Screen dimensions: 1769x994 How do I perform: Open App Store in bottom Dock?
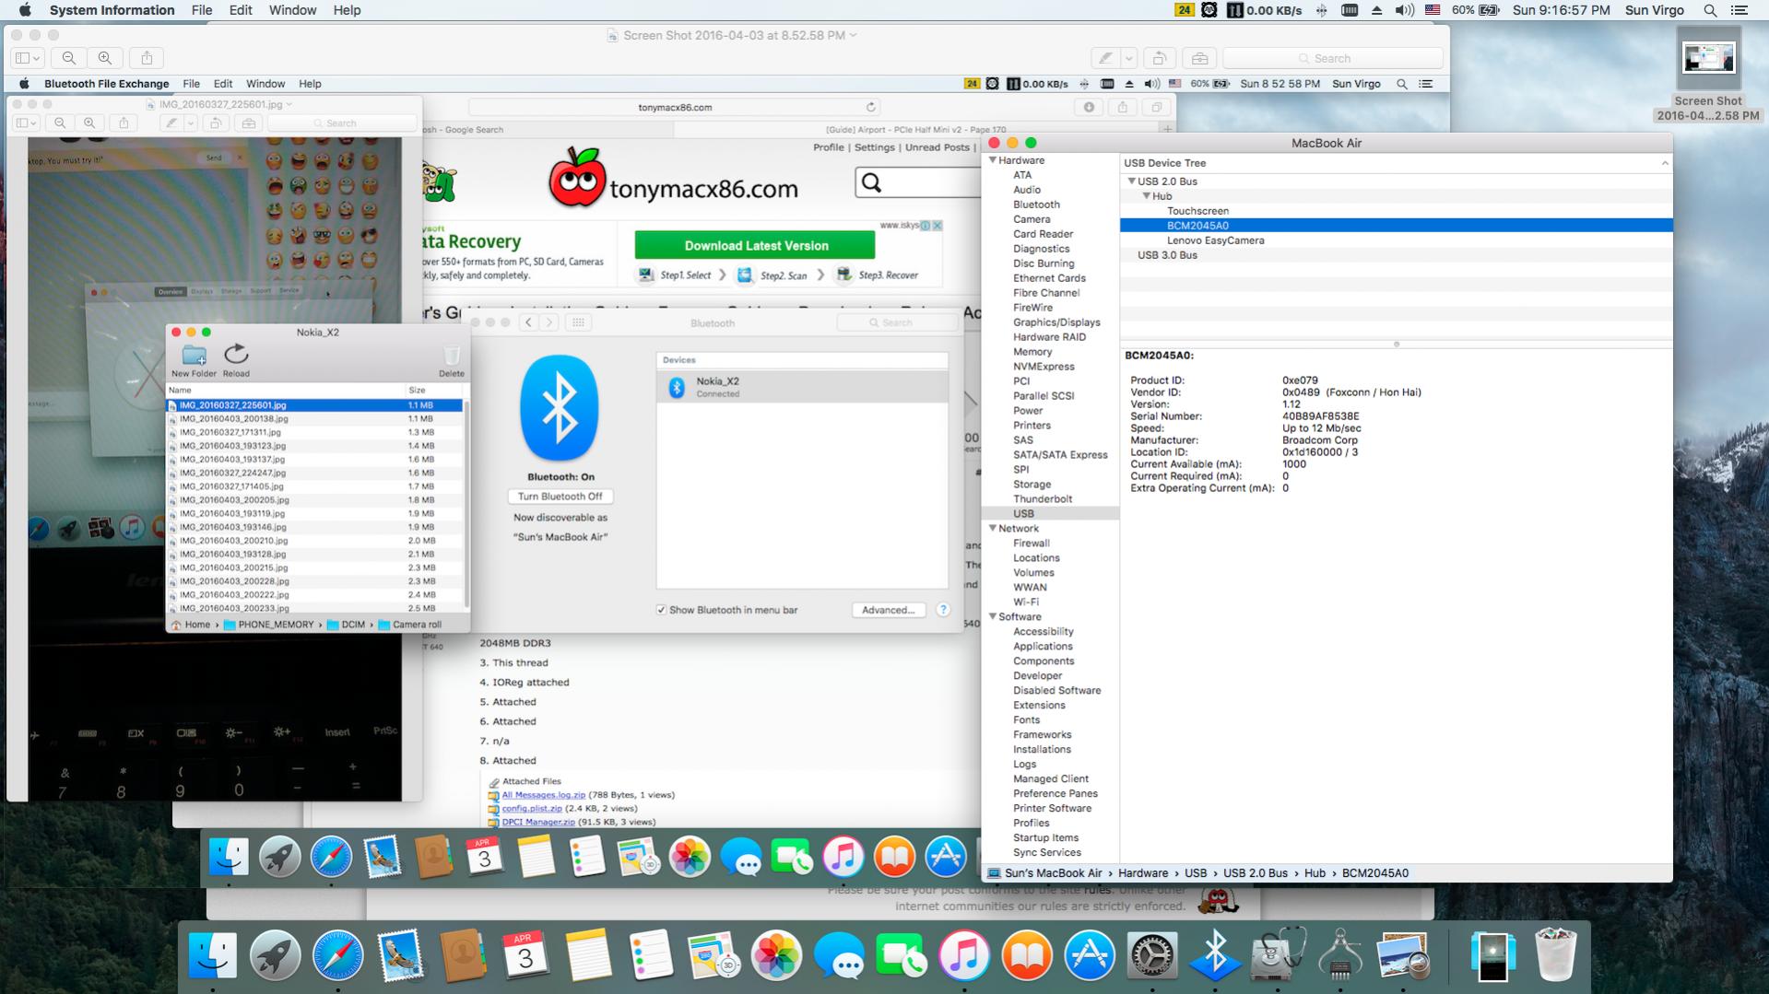tap(1090, 955)
